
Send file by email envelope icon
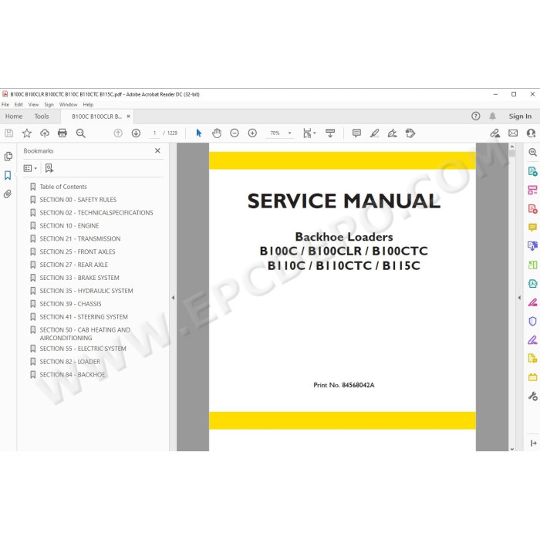pyautogui.click(x=513, y=133)
